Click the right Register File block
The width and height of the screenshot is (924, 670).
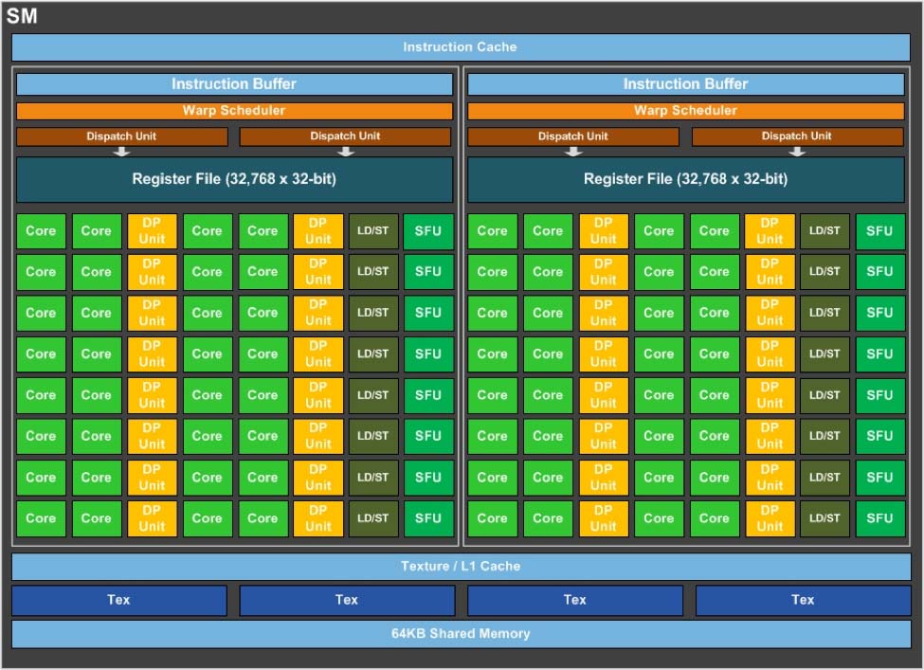685,179
